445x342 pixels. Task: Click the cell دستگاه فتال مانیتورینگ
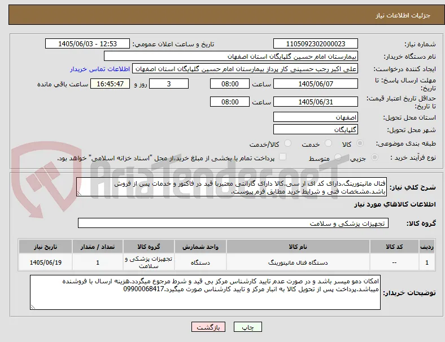(x=298, y=262)
